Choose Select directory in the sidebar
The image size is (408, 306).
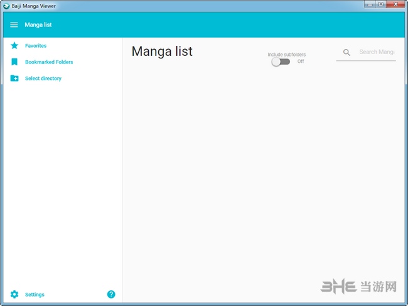pos(43,79)
